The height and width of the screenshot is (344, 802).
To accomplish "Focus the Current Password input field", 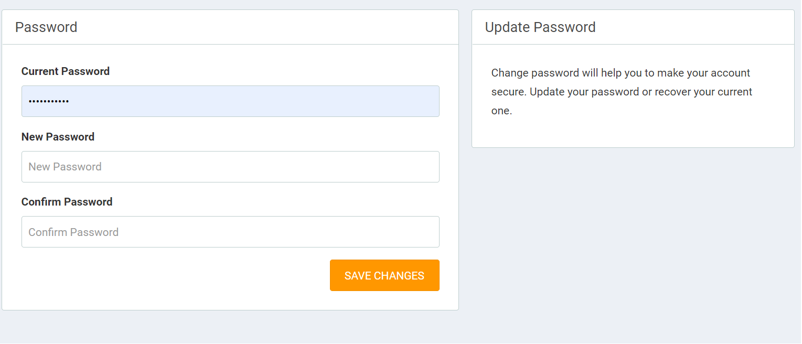I will [x=230, y=101].
